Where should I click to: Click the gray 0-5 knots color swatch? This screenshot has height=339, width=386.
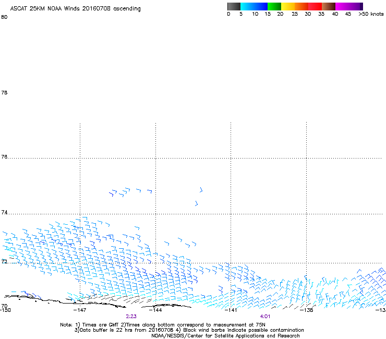tap(234, 6)
